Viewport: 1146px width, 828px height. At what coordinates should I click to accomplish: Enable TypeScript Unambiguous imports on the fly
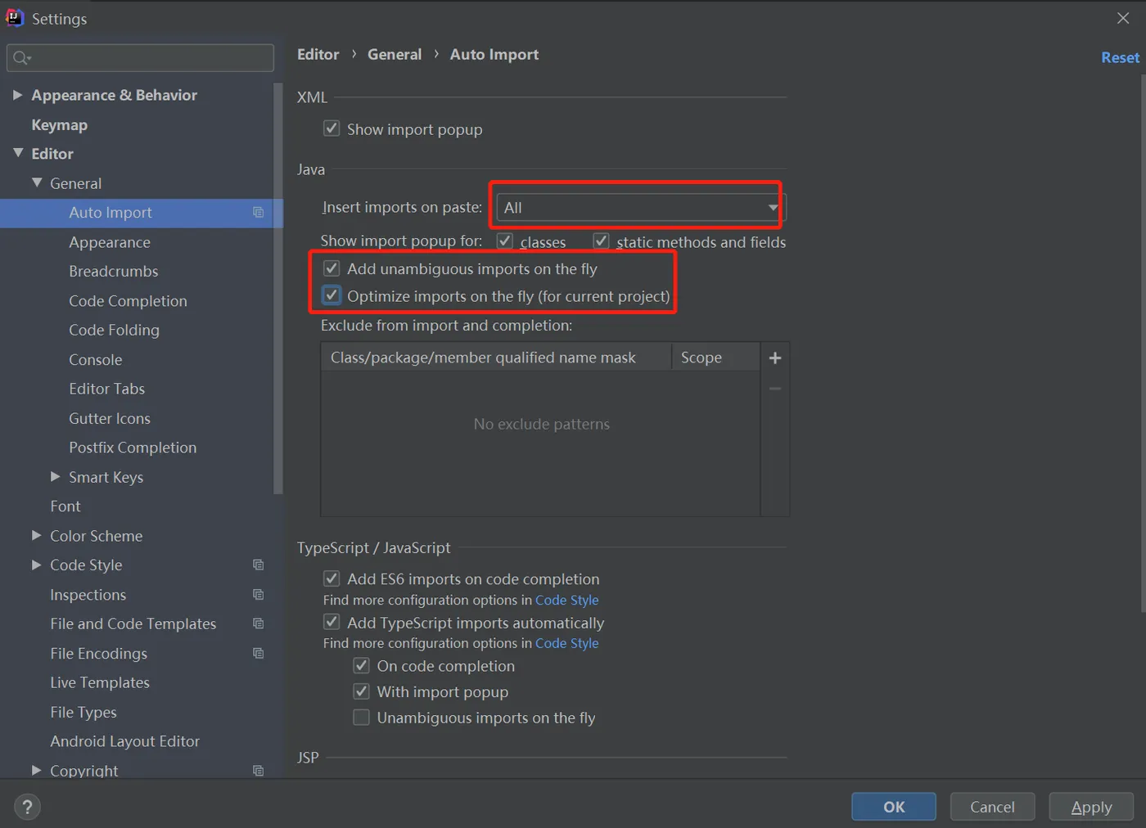pyautogui.click(x=361, y=718)
